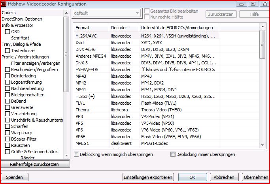
Task: Enable Rauschen checkbox
Action: pos(8,145)
